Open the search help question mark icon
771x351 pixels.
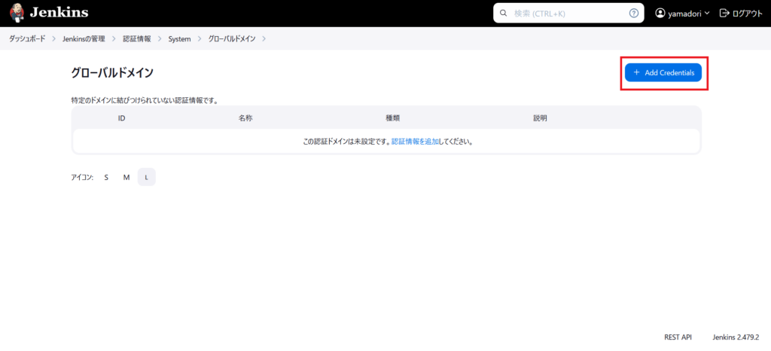(x=634, y=14)
